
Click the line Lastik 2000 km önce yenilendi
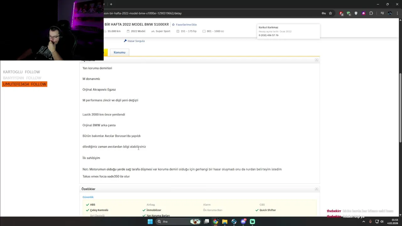[104, 115]
